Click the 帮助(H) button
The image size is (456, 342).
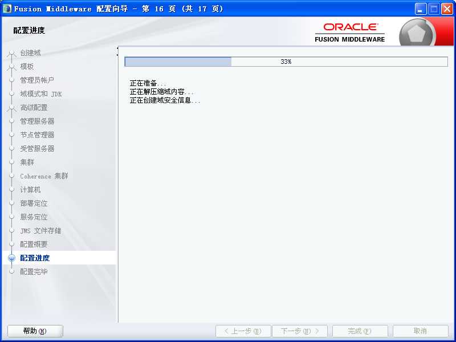pos(35,331)
